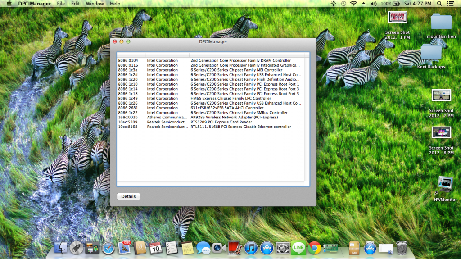Select row 10ec:5209 RTS5209 Card Reader
This screenshot has height=259, width=461.
click(211, 122)
